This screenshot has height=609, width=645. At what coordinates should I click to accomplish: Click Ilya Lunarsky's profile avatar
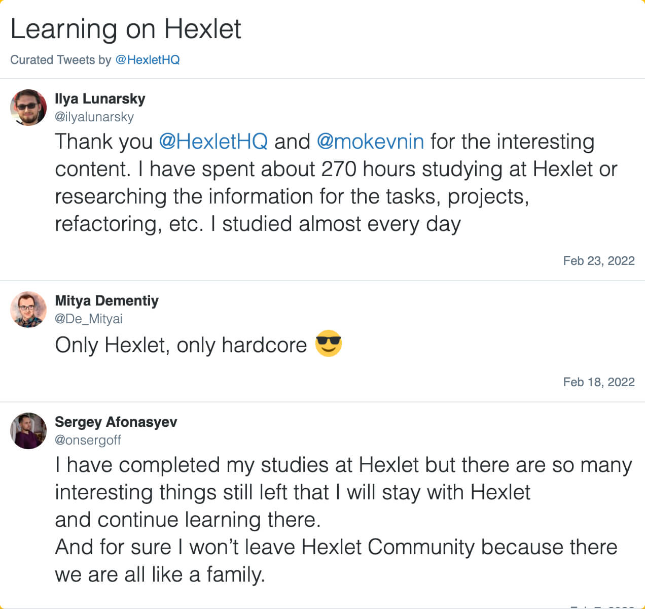pyautogui.click(x=28, y=108)
